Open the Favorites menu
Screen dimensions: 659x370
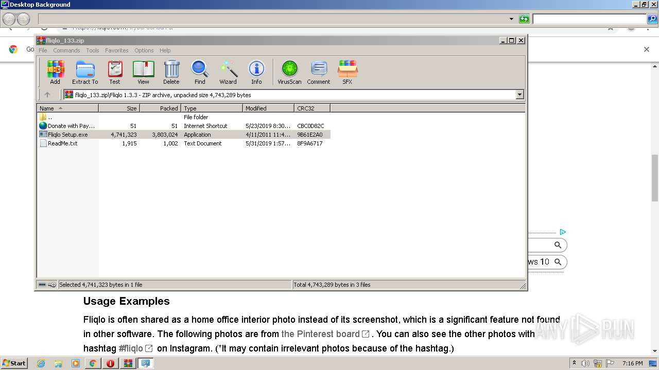(117, 50)
